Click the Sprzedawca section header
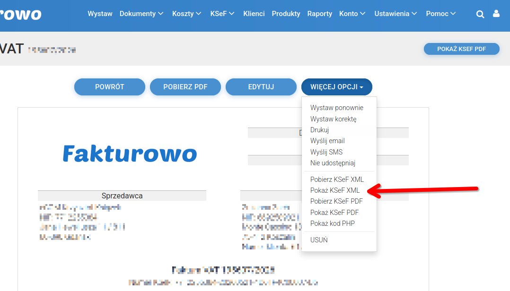510x291 pixels. pos(122,196)
